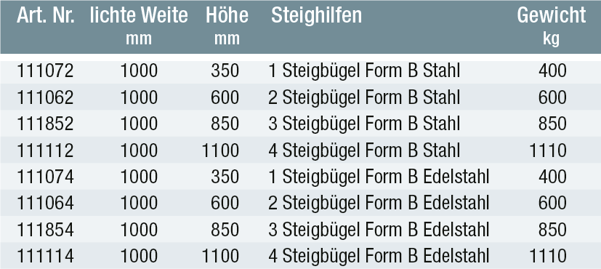Select article number 111114
This screenshot has width=601, height=269.
pos(45,256)
